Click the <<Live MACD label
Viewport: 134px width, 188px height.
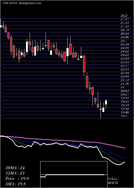[113, 181]
